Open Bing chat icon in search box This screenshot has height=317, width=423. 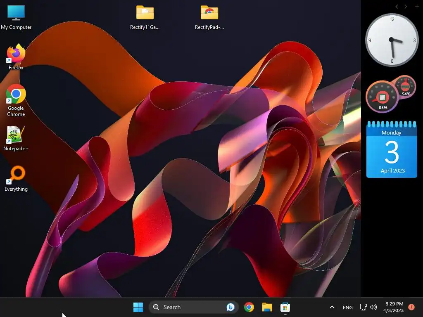pos(231,307)
